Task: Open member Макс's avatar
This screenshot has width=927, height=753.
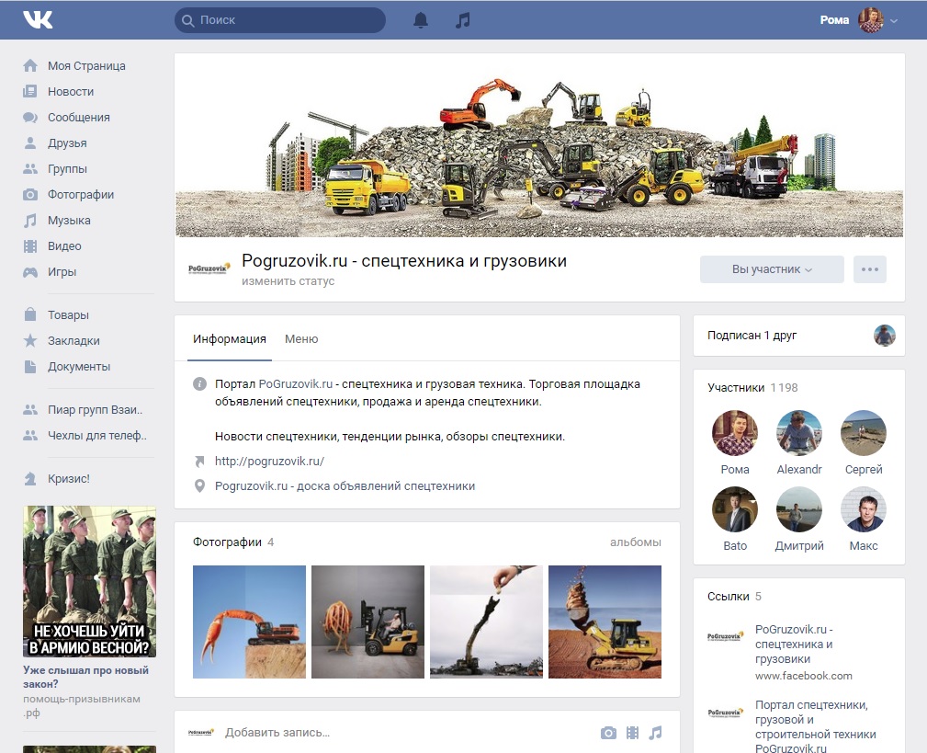Action: pyautogui.click(x=864, y=509)
